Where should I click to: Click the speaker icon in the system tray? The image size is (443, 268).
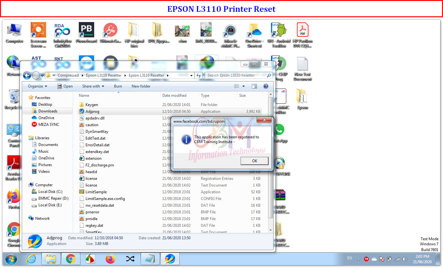pos(405,259)
